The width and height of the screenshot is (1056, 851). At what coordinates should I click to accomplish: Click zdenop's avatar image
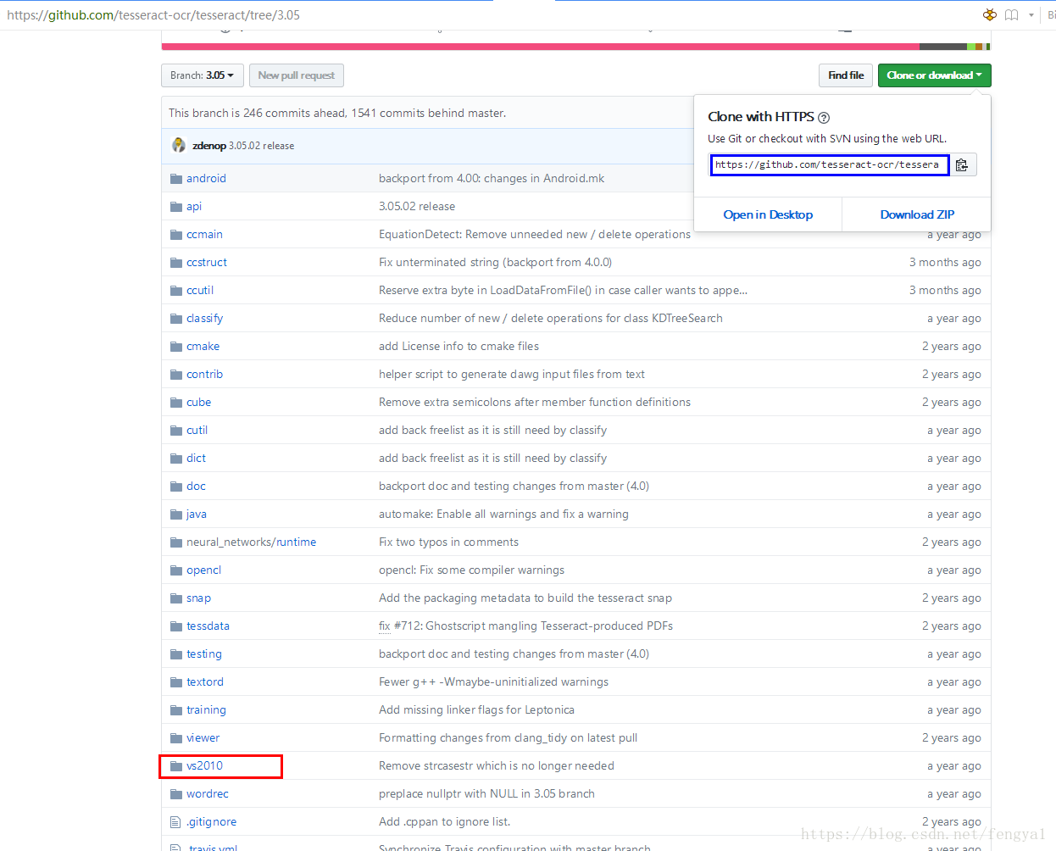click(178, 145)
